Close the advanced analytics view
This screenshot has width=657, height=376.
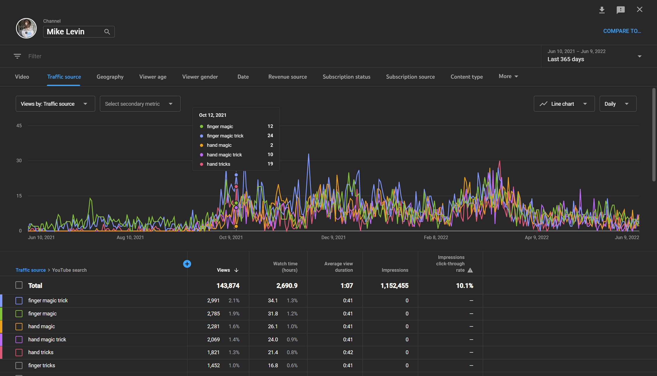point(640,10)
